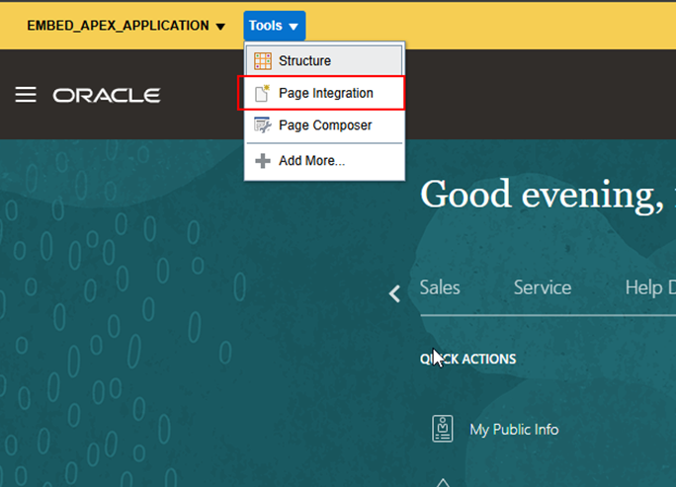Select Structure from Tools menu
Viewport: 676px width, 487px height.
point(324,61)
